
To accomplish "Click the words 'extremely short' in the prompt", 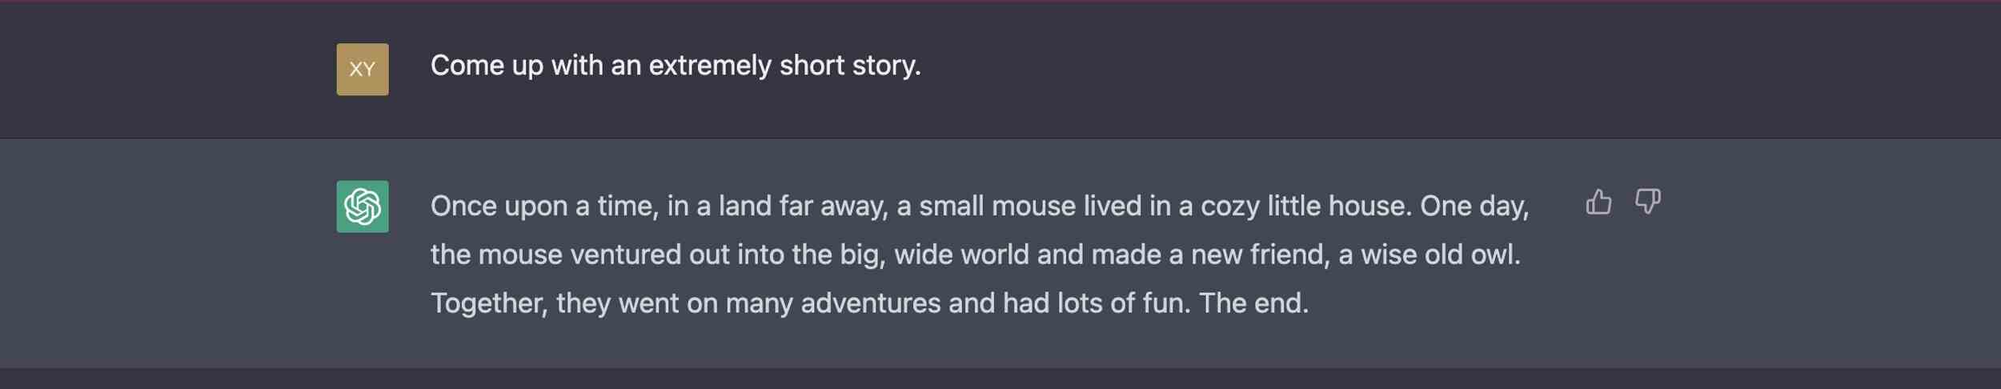I will pyautogui.click(x=710, y=66).
